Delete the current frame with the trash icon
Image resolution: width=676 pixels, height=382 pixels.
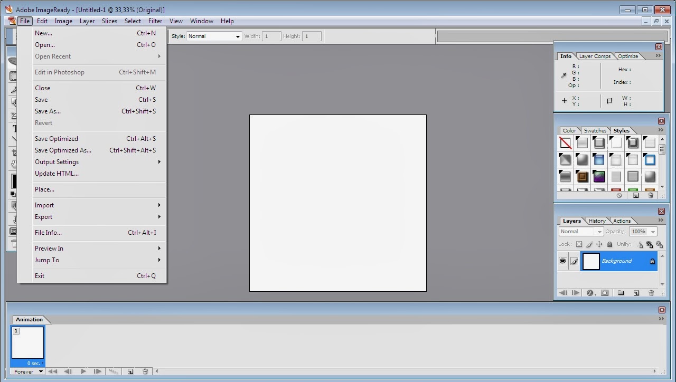coord(145,371)
